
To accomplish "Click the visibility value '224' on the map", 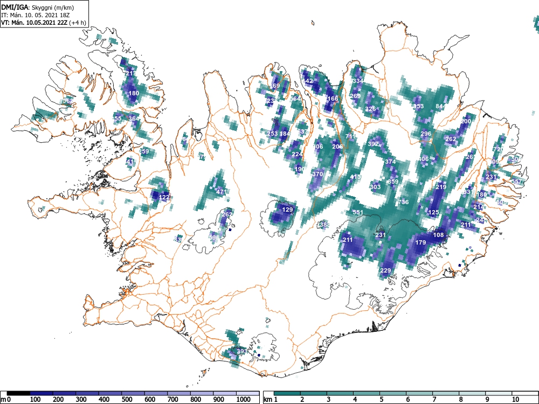I will click(x=297, y=154).
